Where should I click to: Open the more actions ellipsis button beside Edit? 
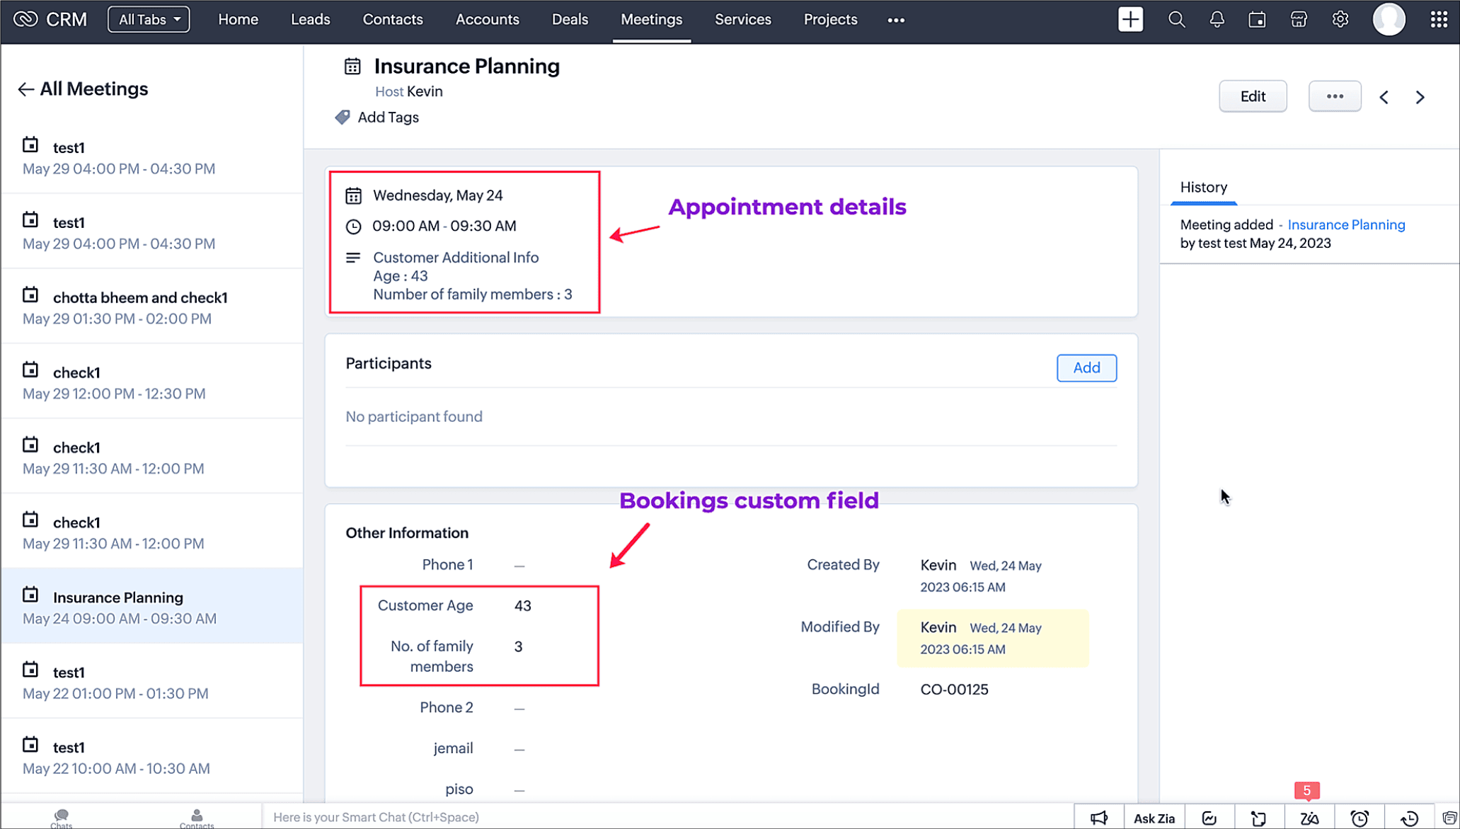[1335, 96]
